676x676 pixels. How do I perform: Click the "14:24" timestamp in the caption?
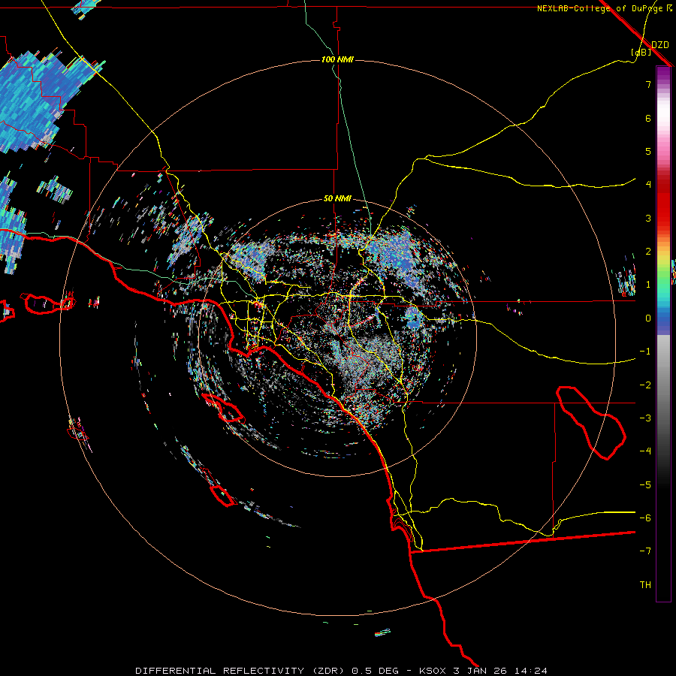point(531,671)
